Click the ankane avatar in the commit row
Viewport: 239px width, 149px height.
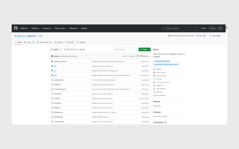point(52,56)
